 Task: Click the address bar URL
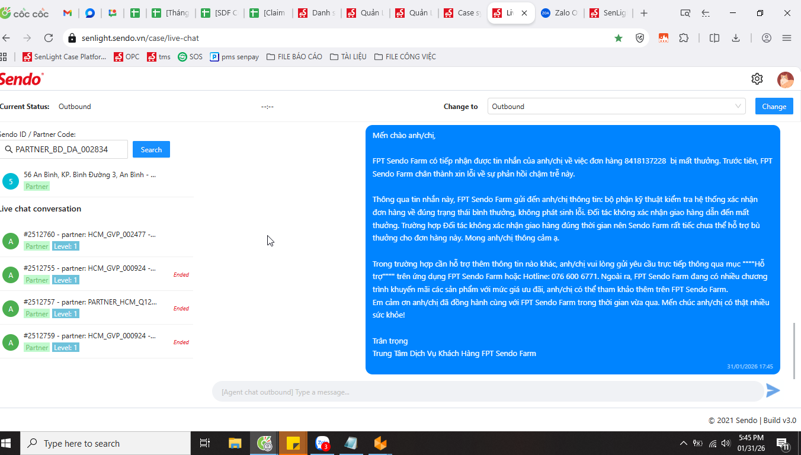coord(140,38)
